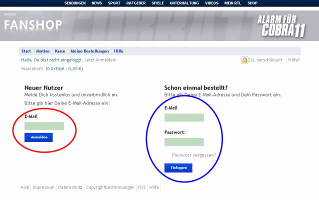Select RATGEBER in the top navigation
The height and width of the screenshot is (200, 319).
tap(136, 3)
